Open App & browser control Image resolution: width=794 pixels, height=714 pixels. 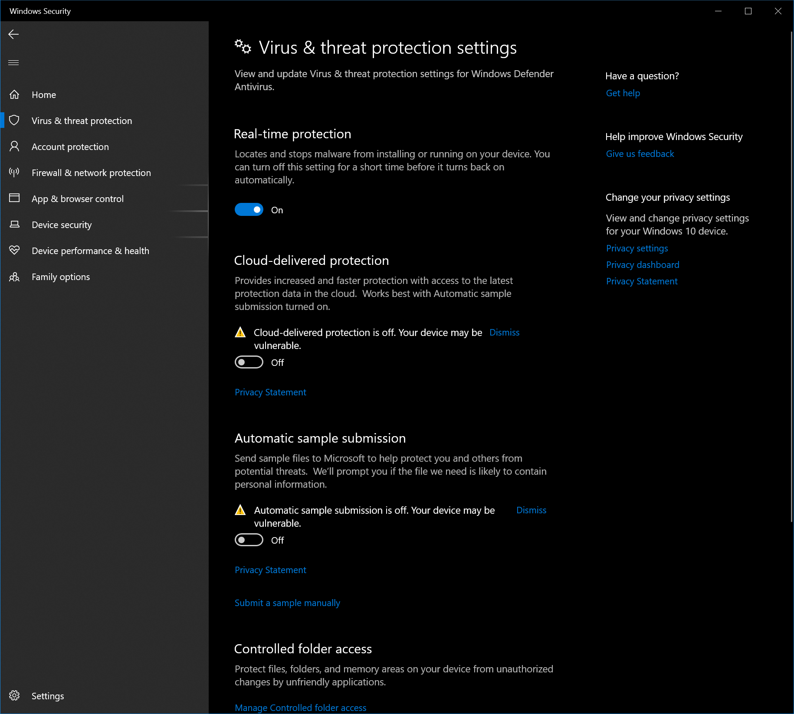(x=105, y=199)
